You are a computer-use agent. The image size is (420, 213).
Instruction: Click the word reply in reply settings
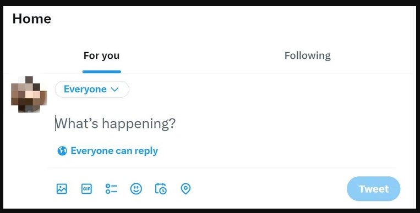coord(146,152)
